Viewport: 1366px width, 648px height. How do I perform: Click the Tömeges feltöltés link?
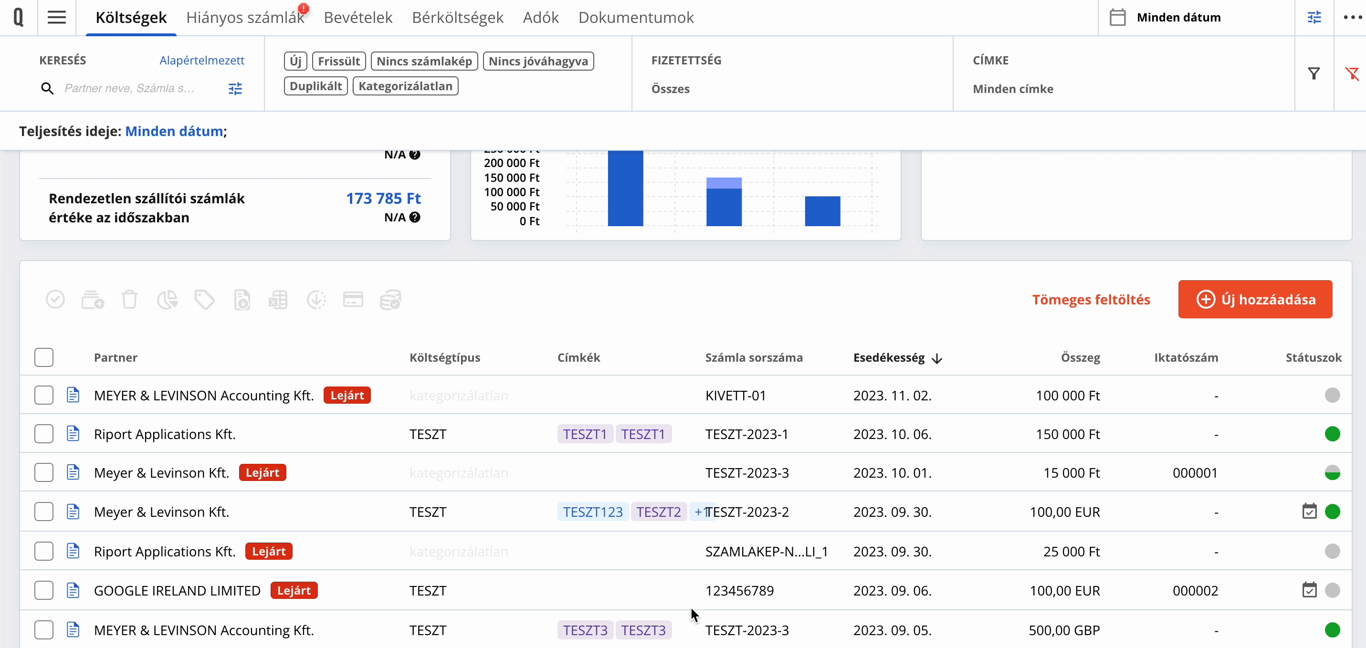coord(1091,300)
